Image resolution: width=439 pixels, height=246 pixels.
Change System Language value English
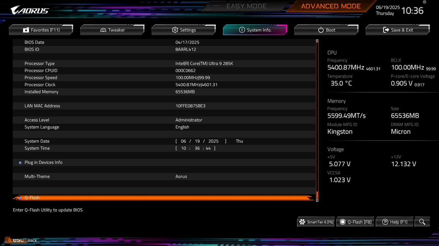pyautogui.click(x=182, y=127)
